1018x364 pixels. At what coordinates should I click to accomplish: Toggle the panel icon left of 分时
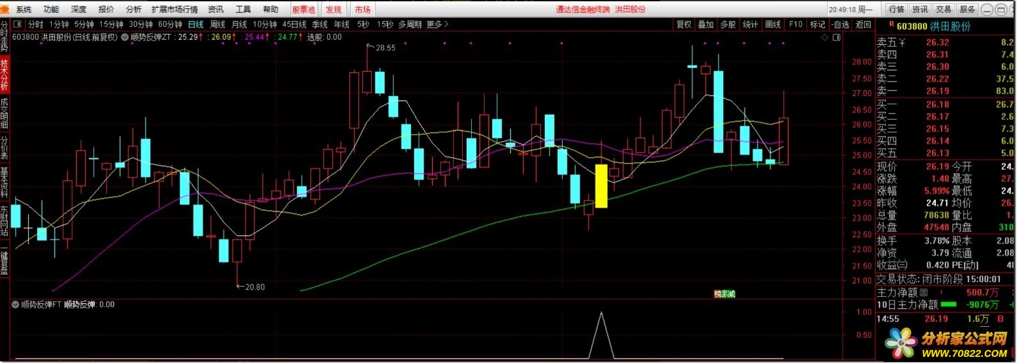[17, 24]
